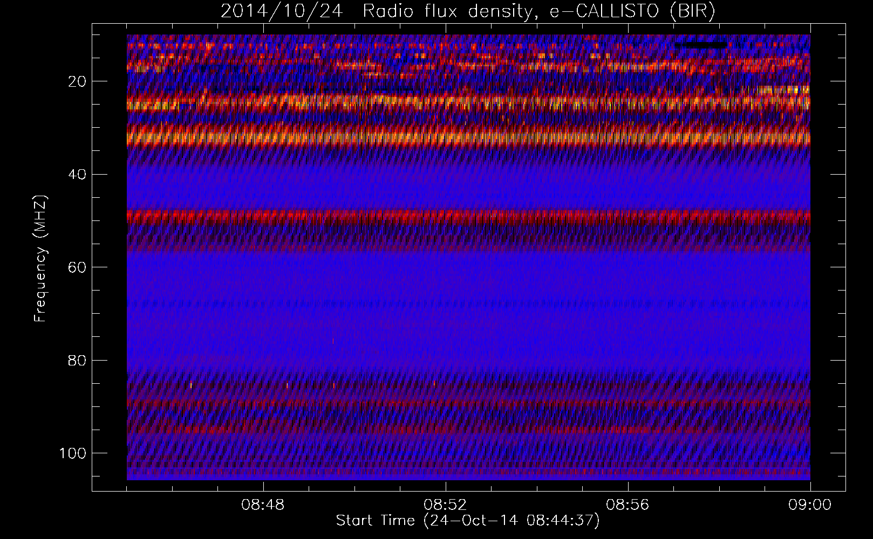The image size is (873, 539).
Task: Click the 'Start Time (24-Oct-14 08:44:37)' label
Action: [468, 521]
